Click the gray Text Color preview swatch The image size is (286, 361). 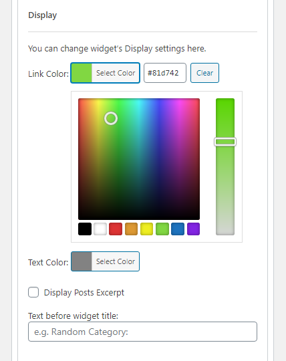tap(82, 261)
